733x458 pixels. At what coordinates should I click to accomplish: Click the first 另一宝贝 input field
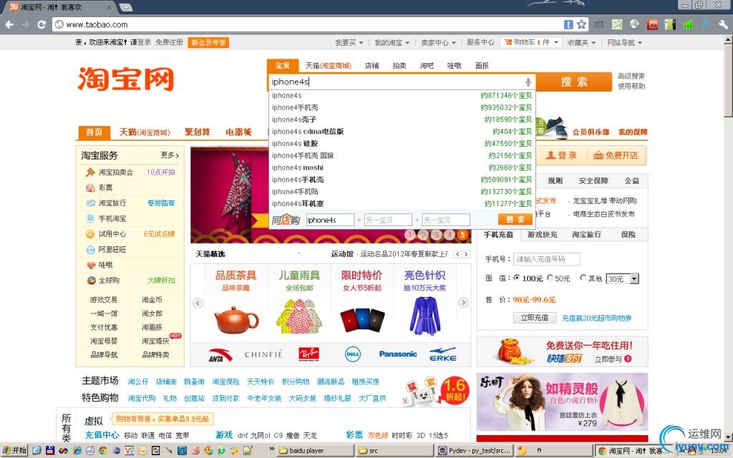388,220
